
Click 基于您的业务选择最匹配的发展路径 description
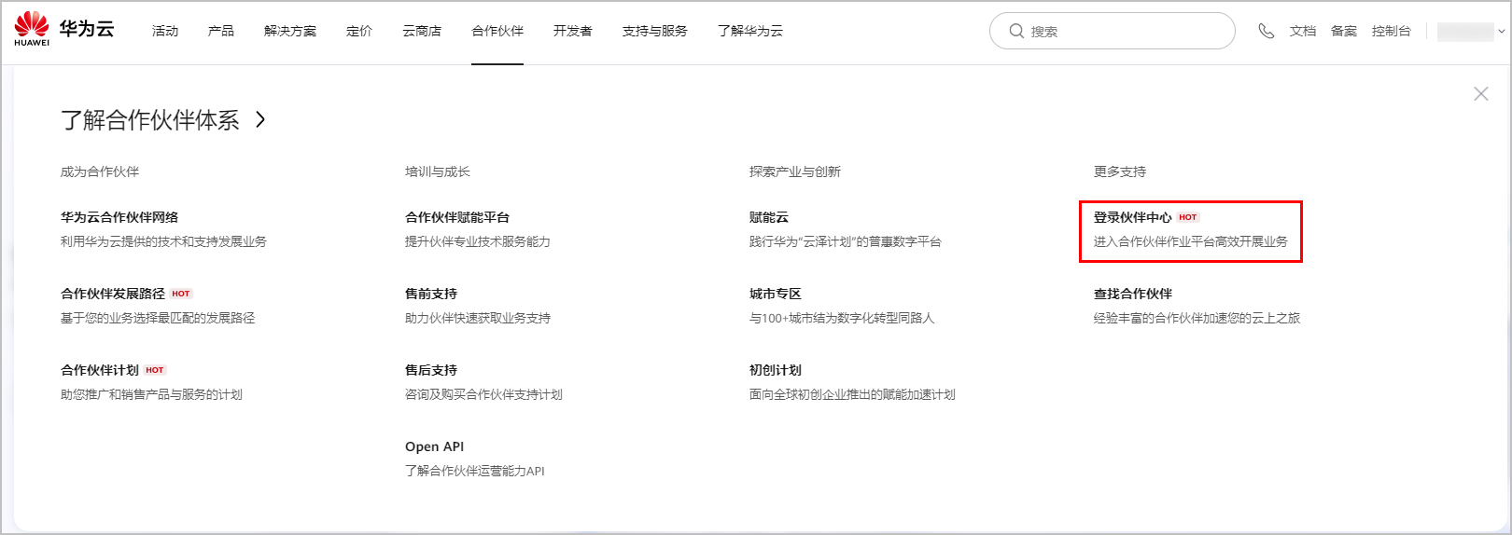pyautogui.click(x=158, y=318)
